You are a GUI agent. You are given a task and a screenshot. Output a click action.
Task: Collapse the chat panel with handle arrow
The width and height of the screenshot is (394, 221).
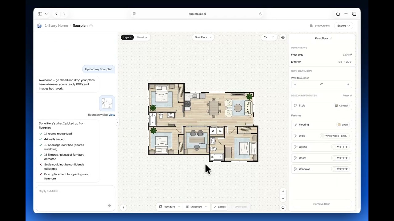118,122
